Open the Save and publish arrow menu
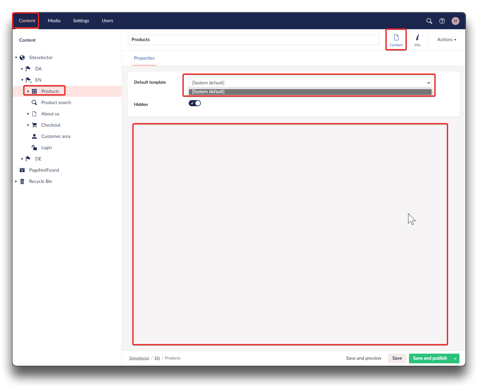This screenshot has width=478, height=388. tap(455, 358)
